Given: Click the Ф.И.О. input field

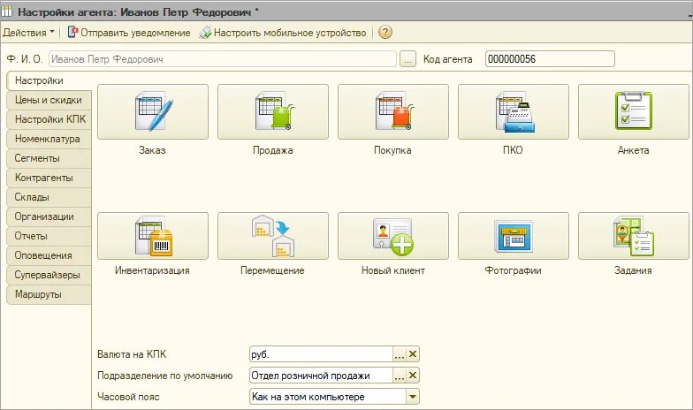Looking at the screenshot, I should 223,59.
